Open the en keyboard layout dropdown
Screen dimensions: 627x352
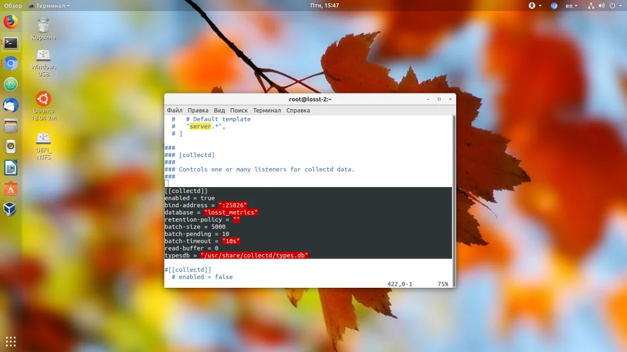(x=571, y=5)
